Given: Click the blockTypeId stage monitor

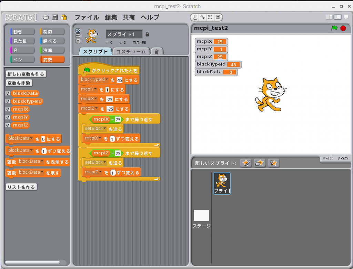Looking at the screenshot, I should (218, 64).
